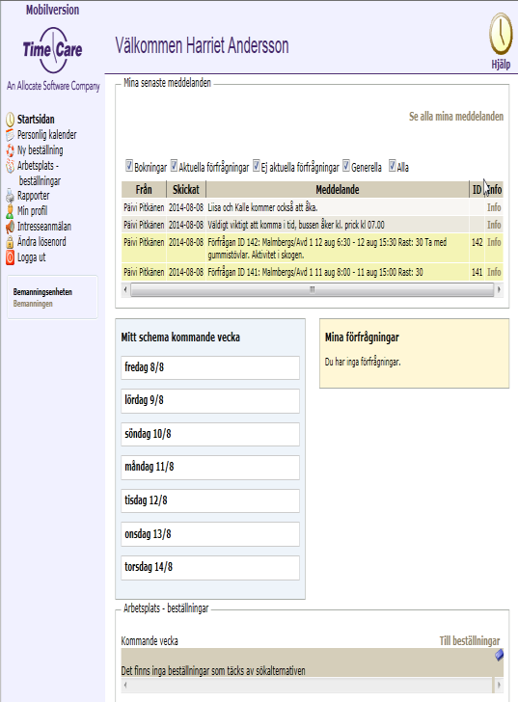The width and height of the screenshot is (518, 702).
Task: Open Rapporter in the sidebar
Action: 34,196
